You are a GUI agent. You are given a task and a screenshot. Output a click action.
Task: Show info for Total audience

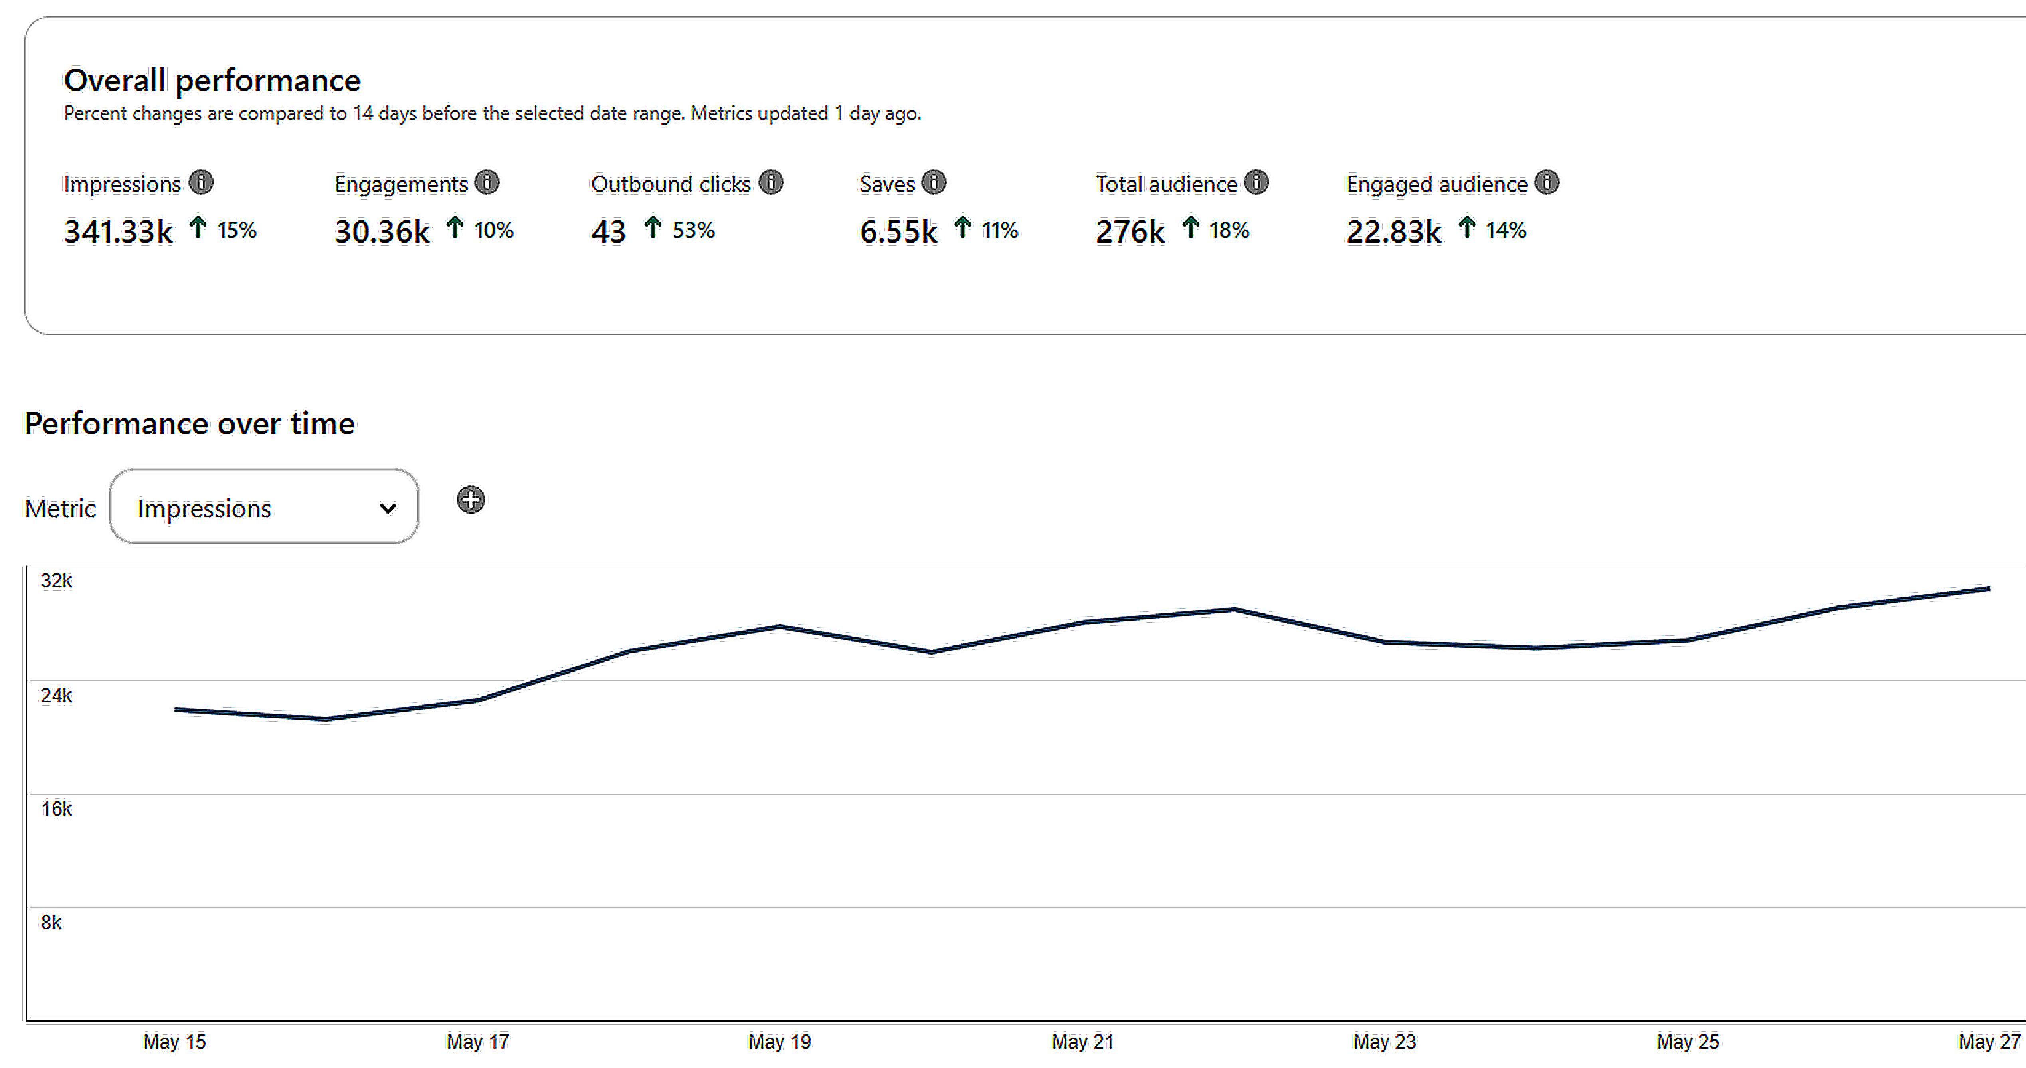pyautogui.click(x=1256, y=182)
